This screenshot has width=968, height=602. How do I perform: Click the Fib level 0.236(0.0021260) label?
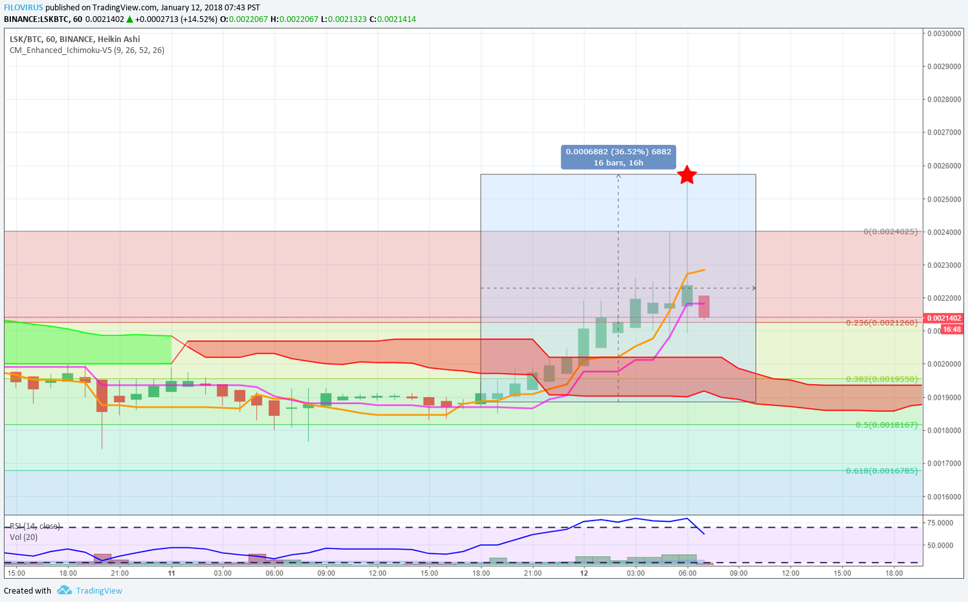[x=882, y=323]
